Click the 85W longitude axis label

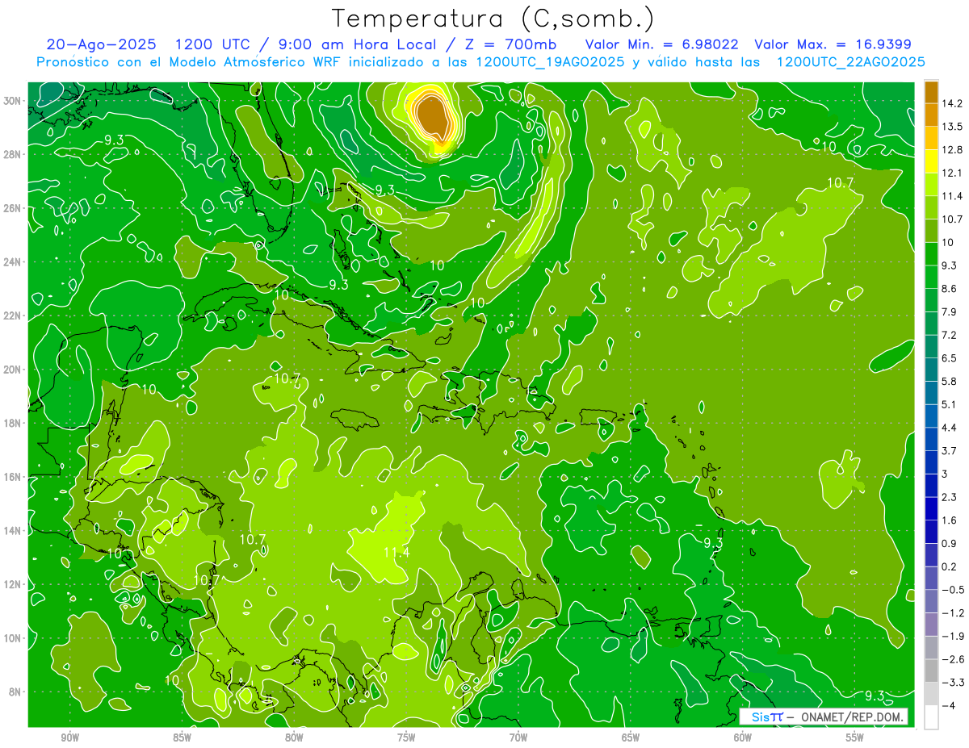click(182, 738)
